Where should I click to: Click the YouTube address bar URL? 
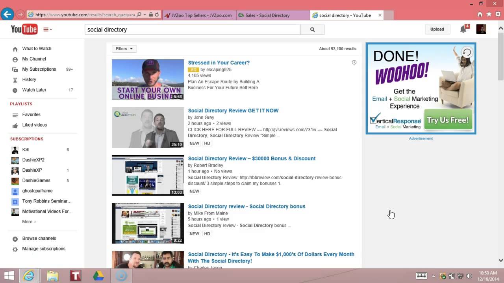point(85,15)
